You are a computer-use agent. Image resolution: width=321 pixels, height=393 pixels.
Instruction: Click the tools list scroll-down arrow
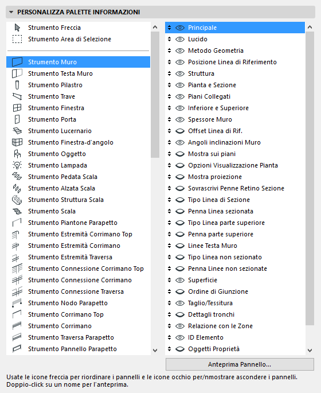point(155,351)
